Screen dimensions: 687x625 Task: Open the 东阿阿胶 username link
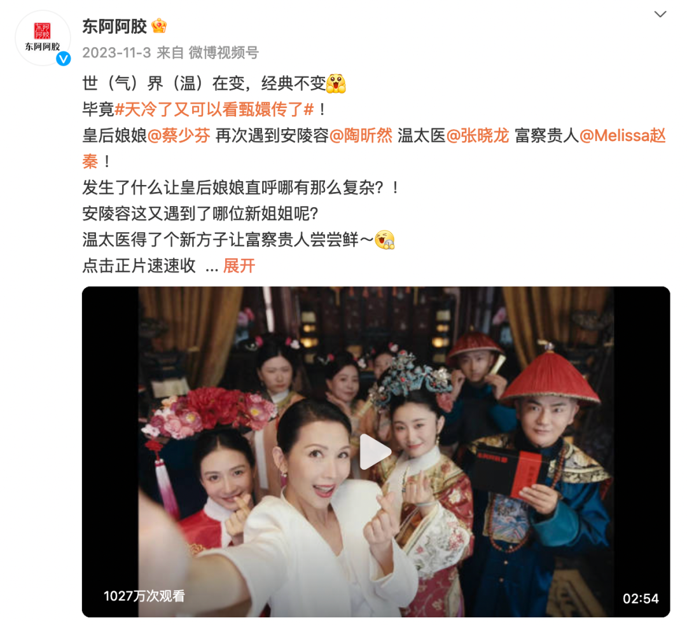[114, 26]
